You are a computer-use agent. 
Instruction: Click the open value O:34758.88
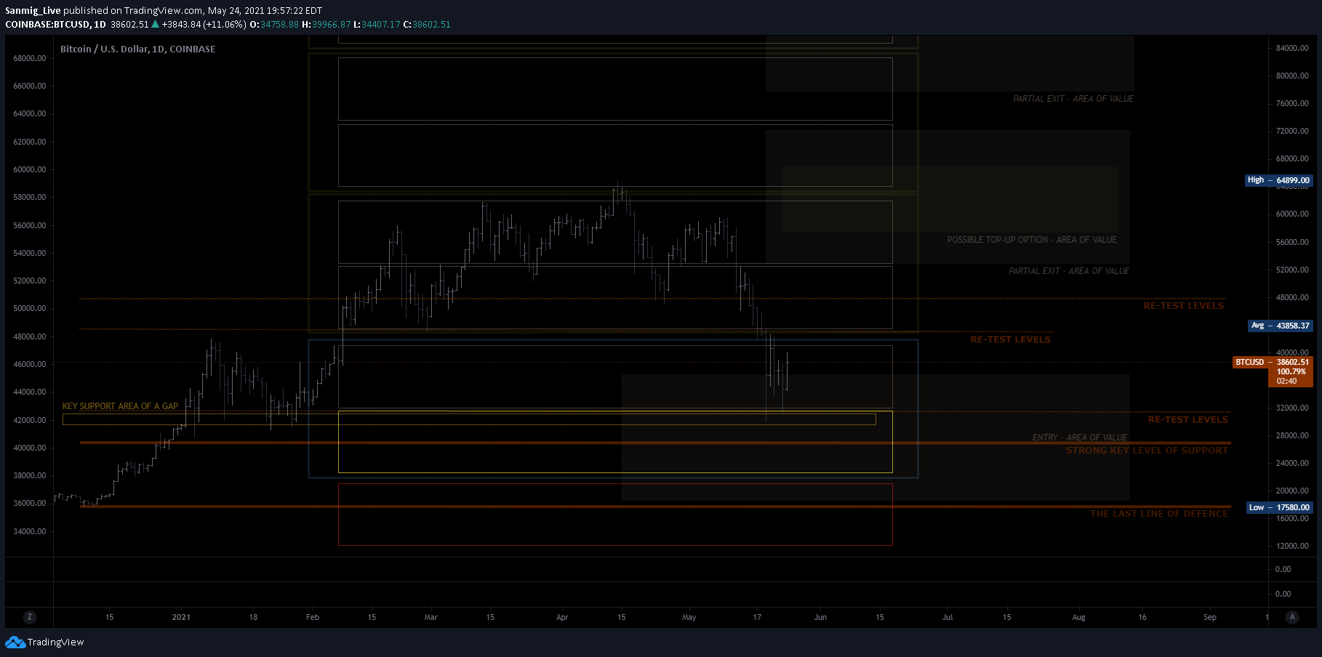click(x=274, y=25)
